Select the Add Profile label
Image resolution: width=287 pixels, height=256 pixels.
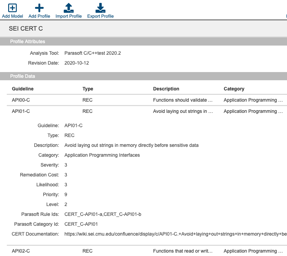point(39,16)
